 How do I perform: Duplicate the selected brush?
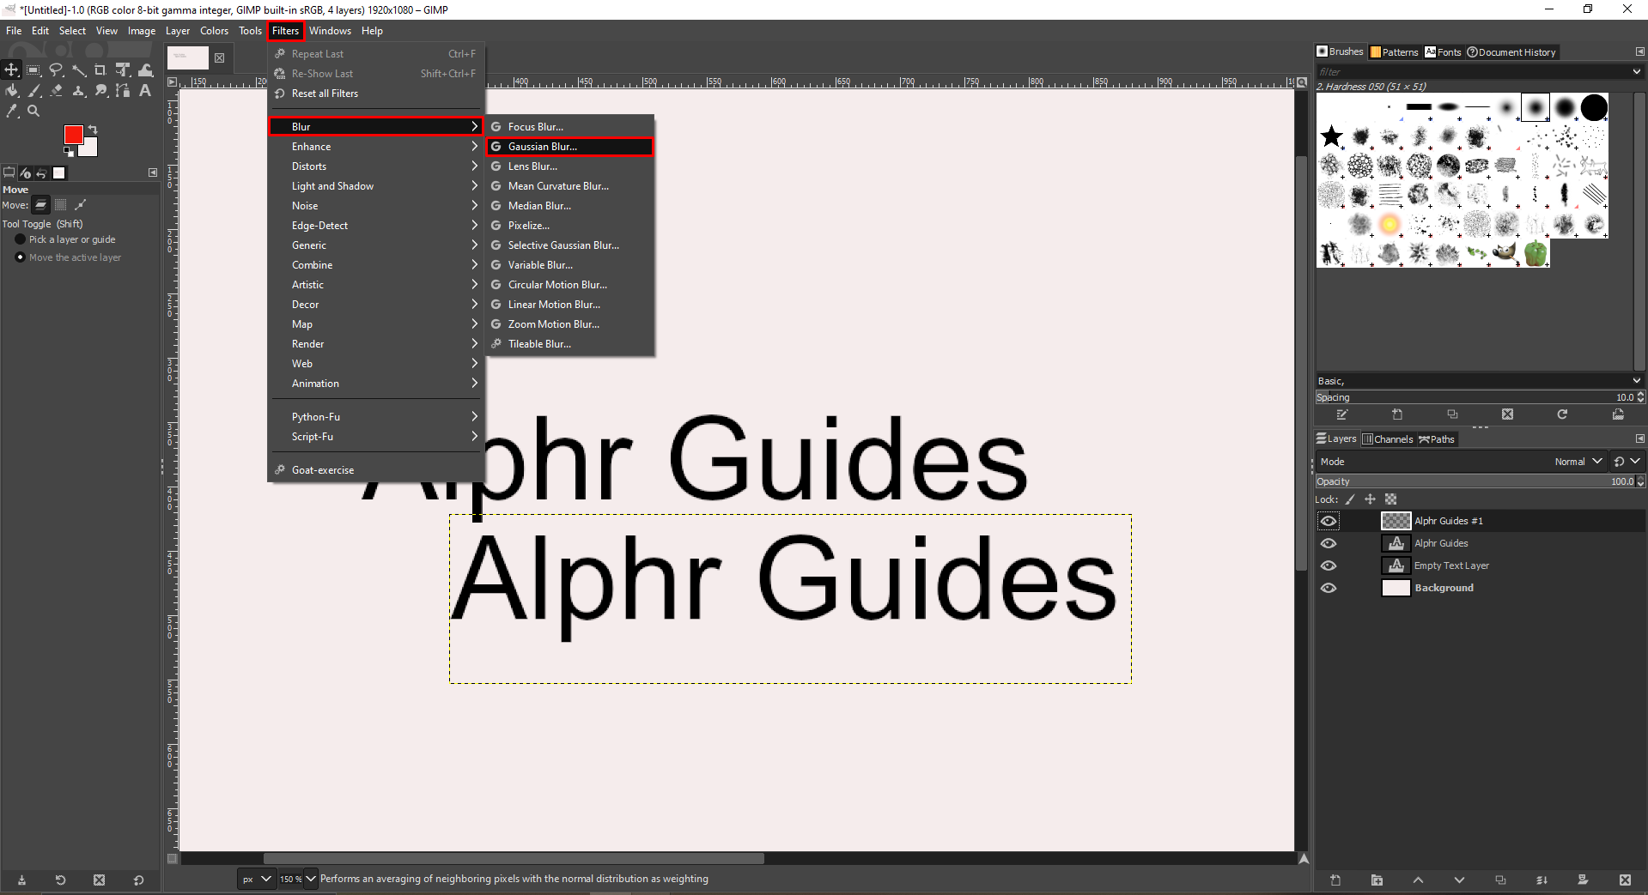tap(1452, 414)
